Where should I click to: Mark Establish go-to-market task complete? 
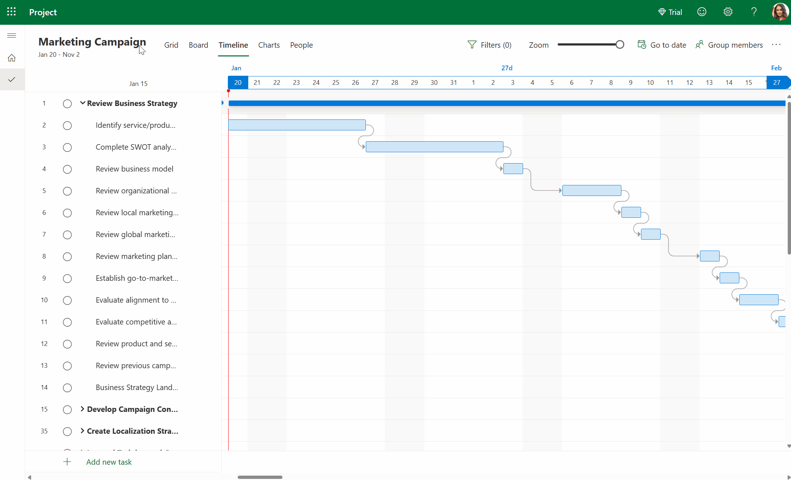[x=67, y=279]
